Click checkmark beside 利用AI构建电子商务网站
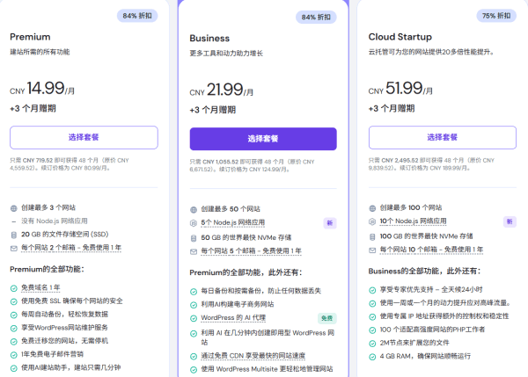This screenshot has height=377, width=528. pos(194,305)
